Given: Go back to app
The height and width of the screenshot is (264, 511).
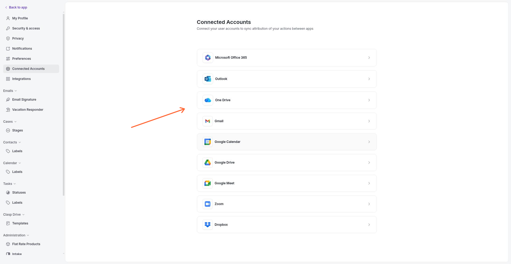Looking at the screenshot, I should pyautogui.click(x=16, y=7).
